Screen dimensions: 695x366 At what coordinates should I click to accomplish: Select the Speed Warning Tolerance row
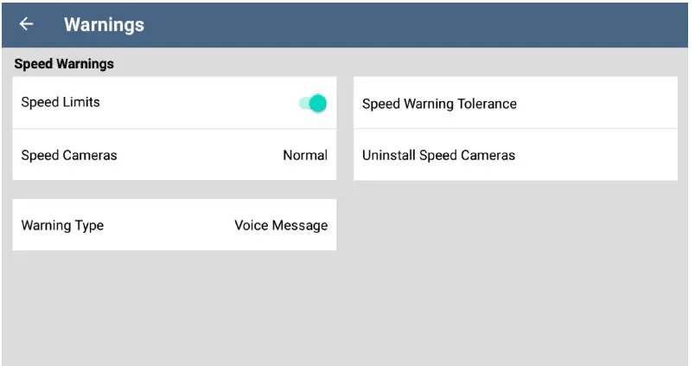(x=515, y=104)
